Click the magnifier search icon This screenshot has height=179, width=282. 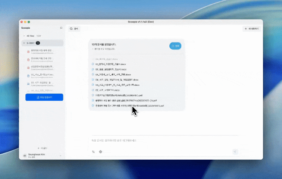point(71,29)
